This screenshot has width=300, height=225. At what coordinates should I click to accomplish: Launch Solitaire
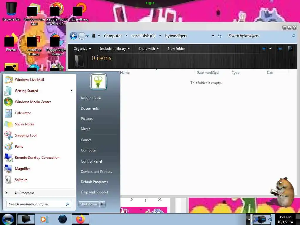[x=39, y=180]
